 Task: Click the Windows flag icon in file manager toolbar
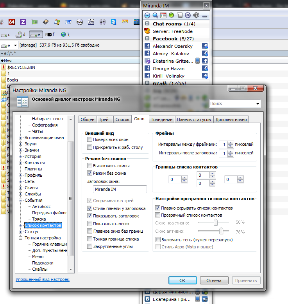(57, 22)
